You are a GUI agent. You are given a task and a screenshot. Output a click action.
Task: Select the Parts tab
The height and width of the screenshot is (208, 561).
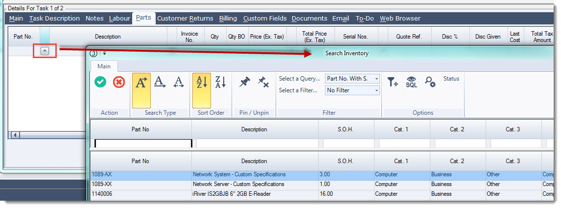(143, 18)
